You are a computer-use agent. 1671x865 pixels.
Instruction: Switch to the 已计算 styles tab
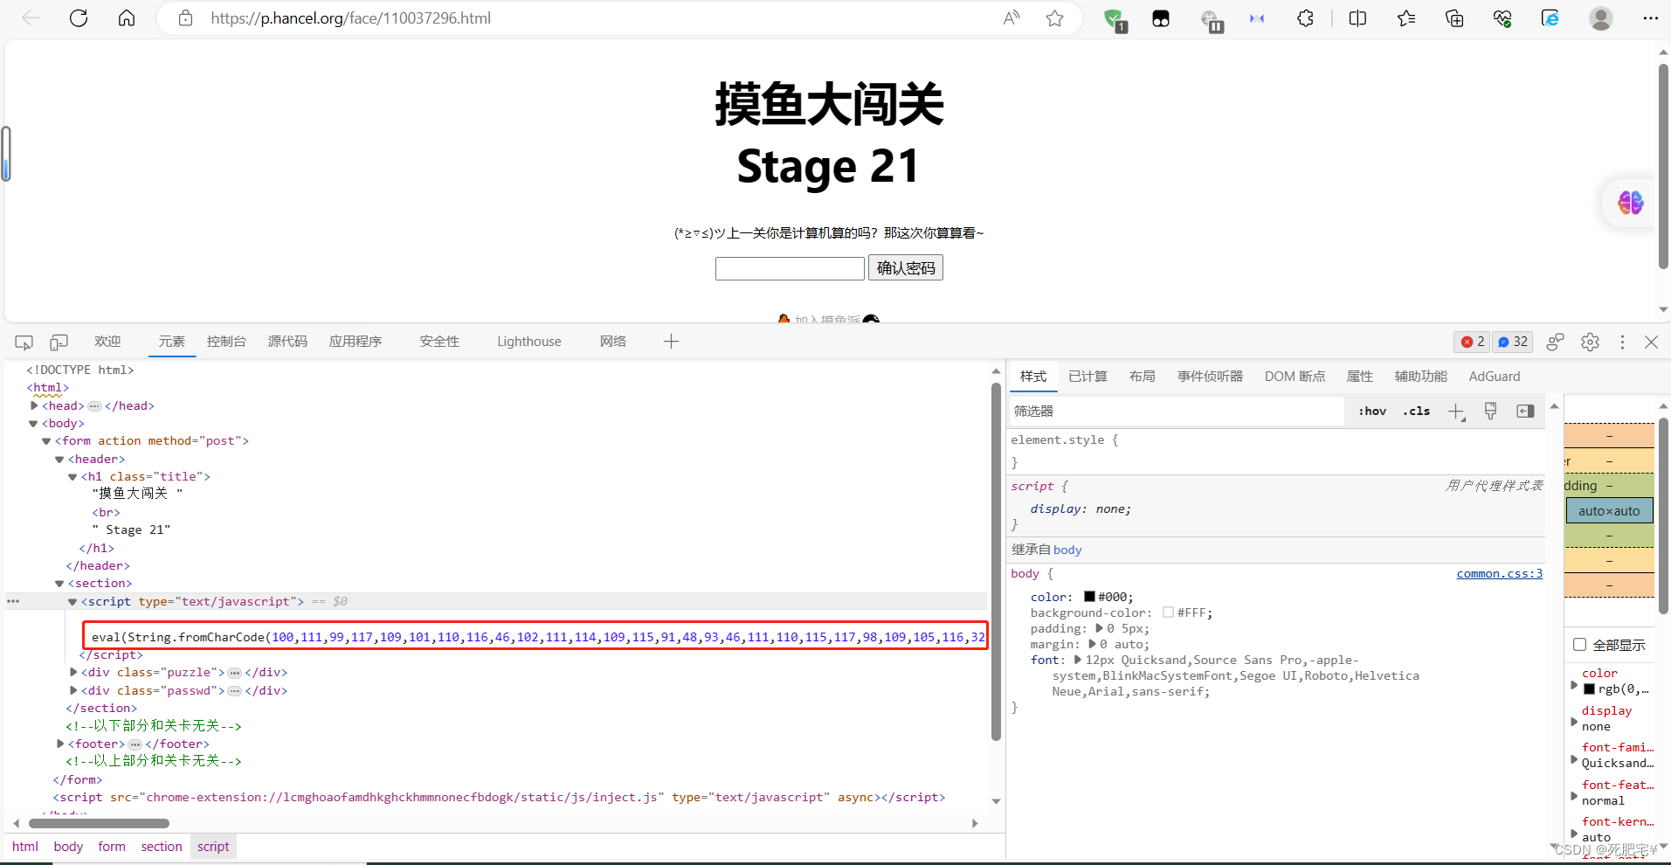pyautogui.click(x=1088, y=377)
